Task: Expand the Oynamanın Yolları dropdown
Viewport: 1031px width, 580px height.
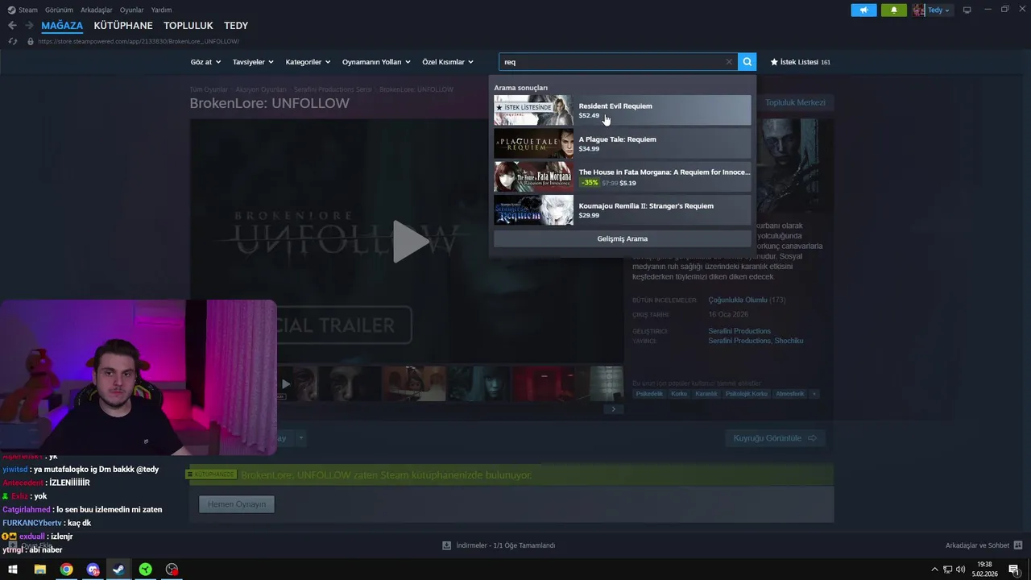Action: pyautogui.click(x=376, y=62)
